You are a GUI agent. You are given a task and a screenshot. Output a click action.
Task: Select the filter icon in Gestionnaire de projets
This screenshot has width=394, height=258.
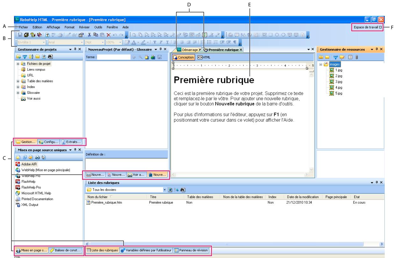point(25,57)
